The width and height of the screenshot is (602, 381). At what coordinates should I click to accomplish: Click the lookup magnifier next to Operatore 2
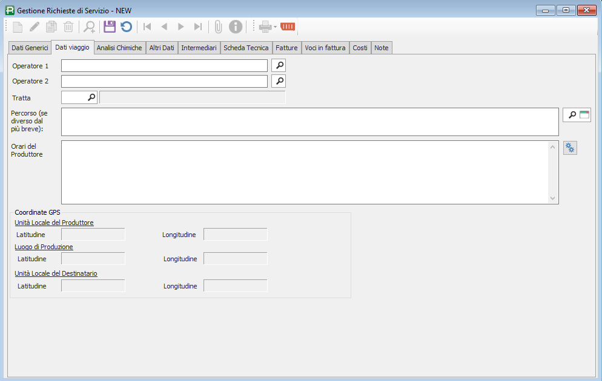pyautogui.click(x=279, y=81)
